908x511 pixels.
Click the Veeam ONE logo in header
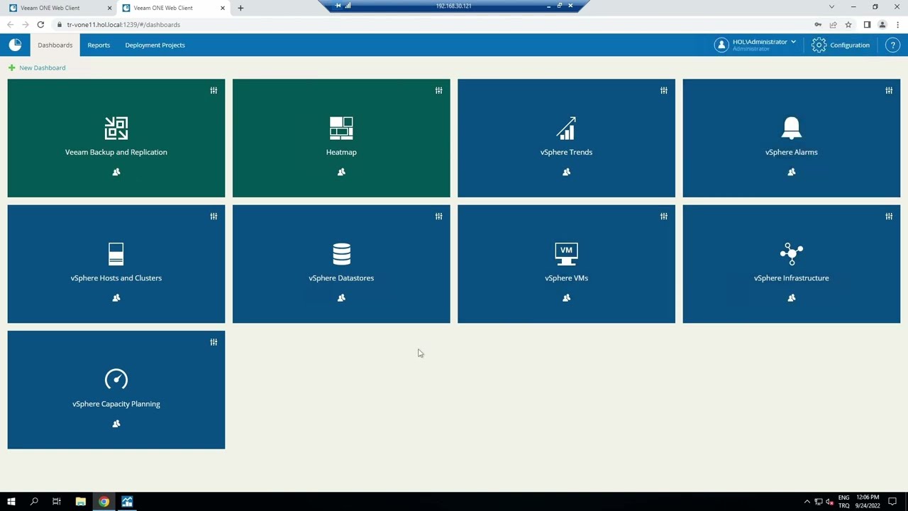click(x=16, y=45)
